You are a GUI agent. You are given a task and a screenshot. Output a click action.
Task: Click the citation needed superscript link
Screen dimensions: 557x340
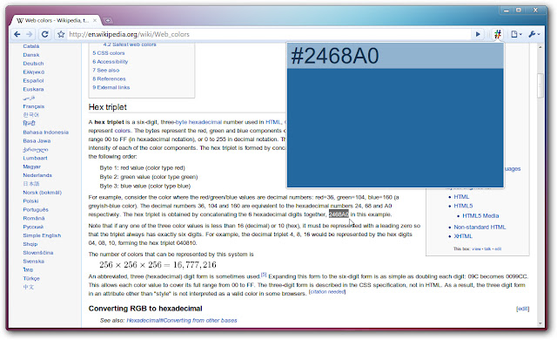coord(327,292)
